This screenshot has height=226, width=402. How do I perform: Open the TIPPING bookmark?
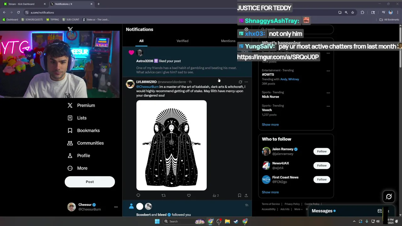click(52, 19)
